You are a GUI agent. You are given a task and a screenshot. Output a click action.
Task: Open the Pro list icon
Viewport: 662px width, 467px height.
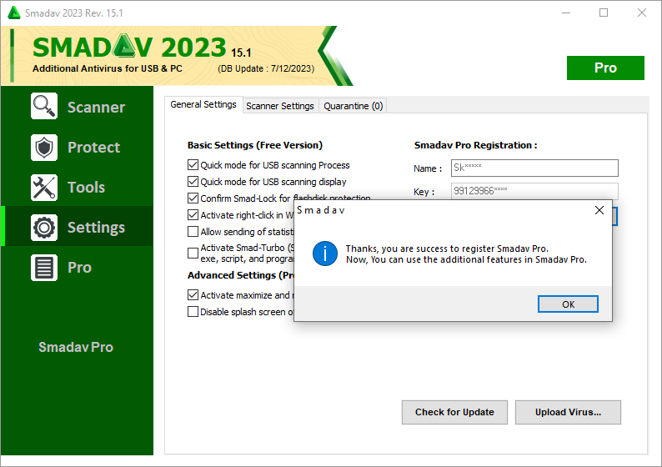tap(44, 268)
